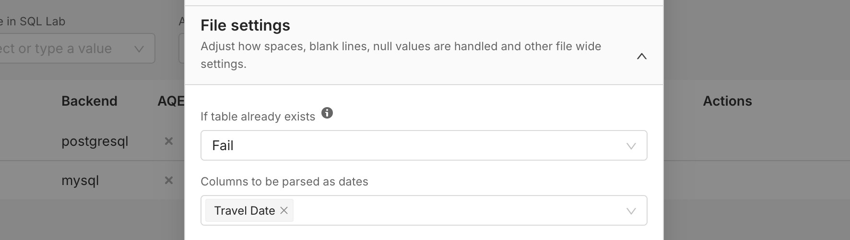Click the AQE column header
Viewport: 850px width, 240px height.
(x=171, y=101)
